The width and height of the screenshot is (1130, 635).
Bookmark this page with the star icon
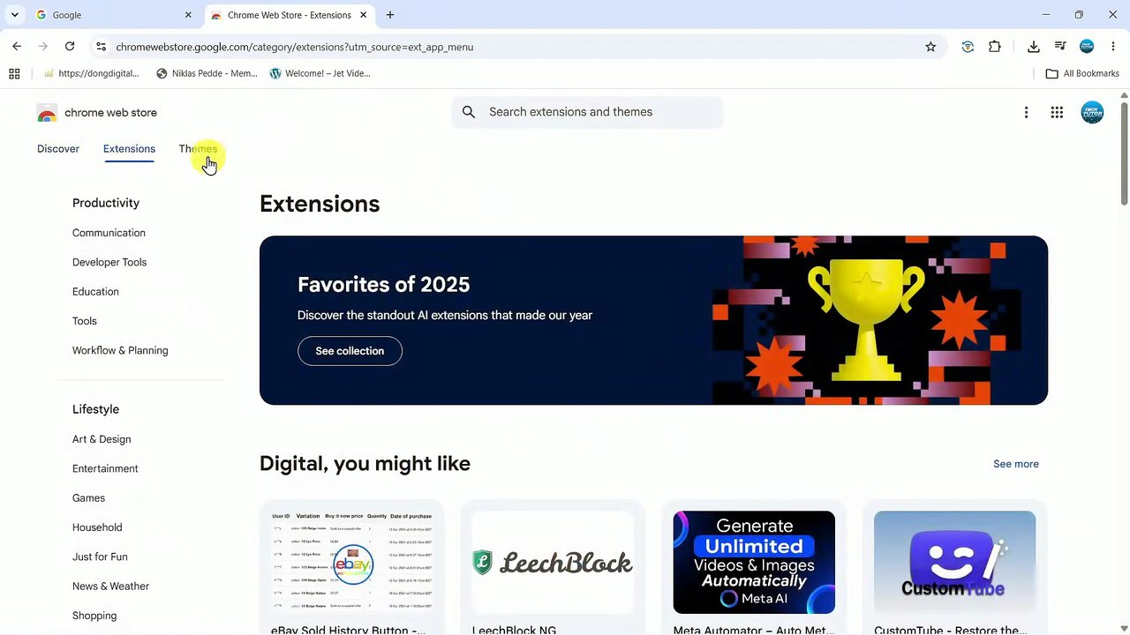pos(930,47)
